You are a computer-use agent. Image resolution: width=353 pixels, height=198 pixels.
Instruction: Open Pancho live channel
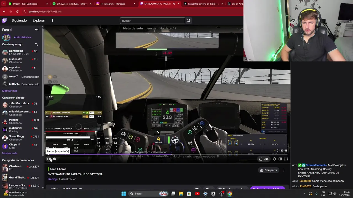[21, 121]
